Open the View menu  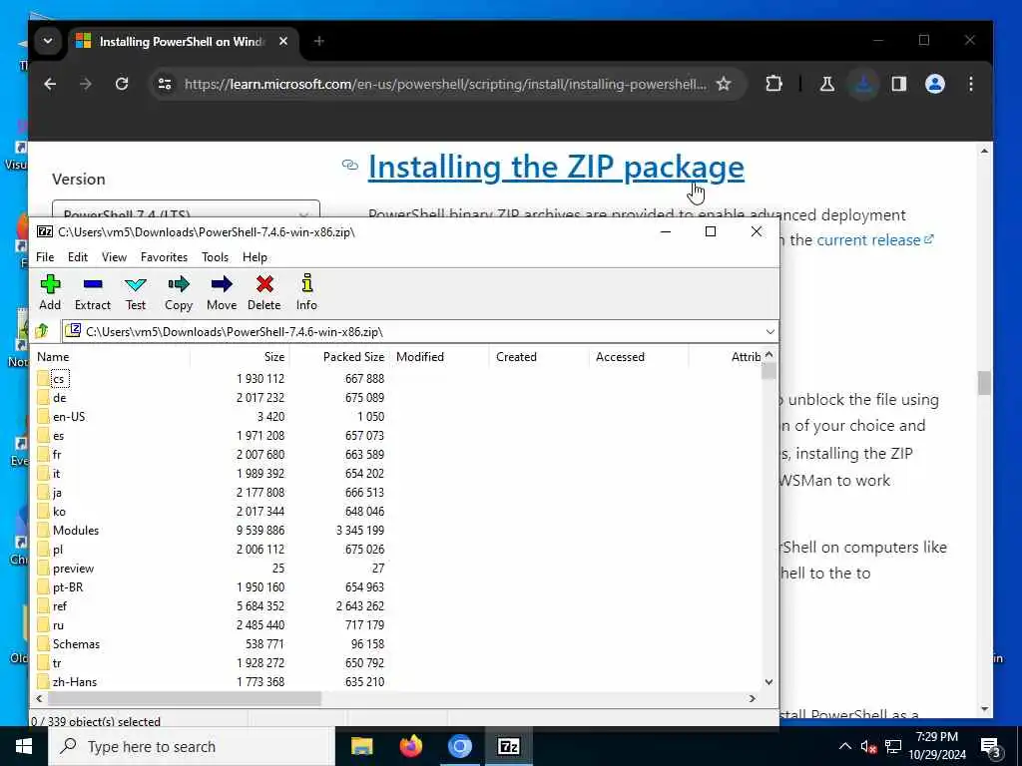[114, 257]
